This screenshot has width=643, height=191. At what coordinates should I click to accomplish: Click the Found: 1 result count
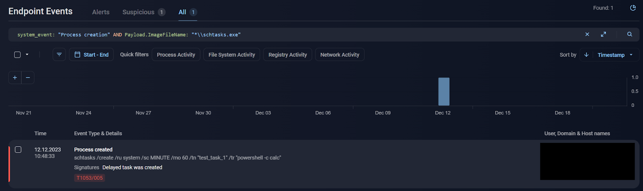coord(603,8)
